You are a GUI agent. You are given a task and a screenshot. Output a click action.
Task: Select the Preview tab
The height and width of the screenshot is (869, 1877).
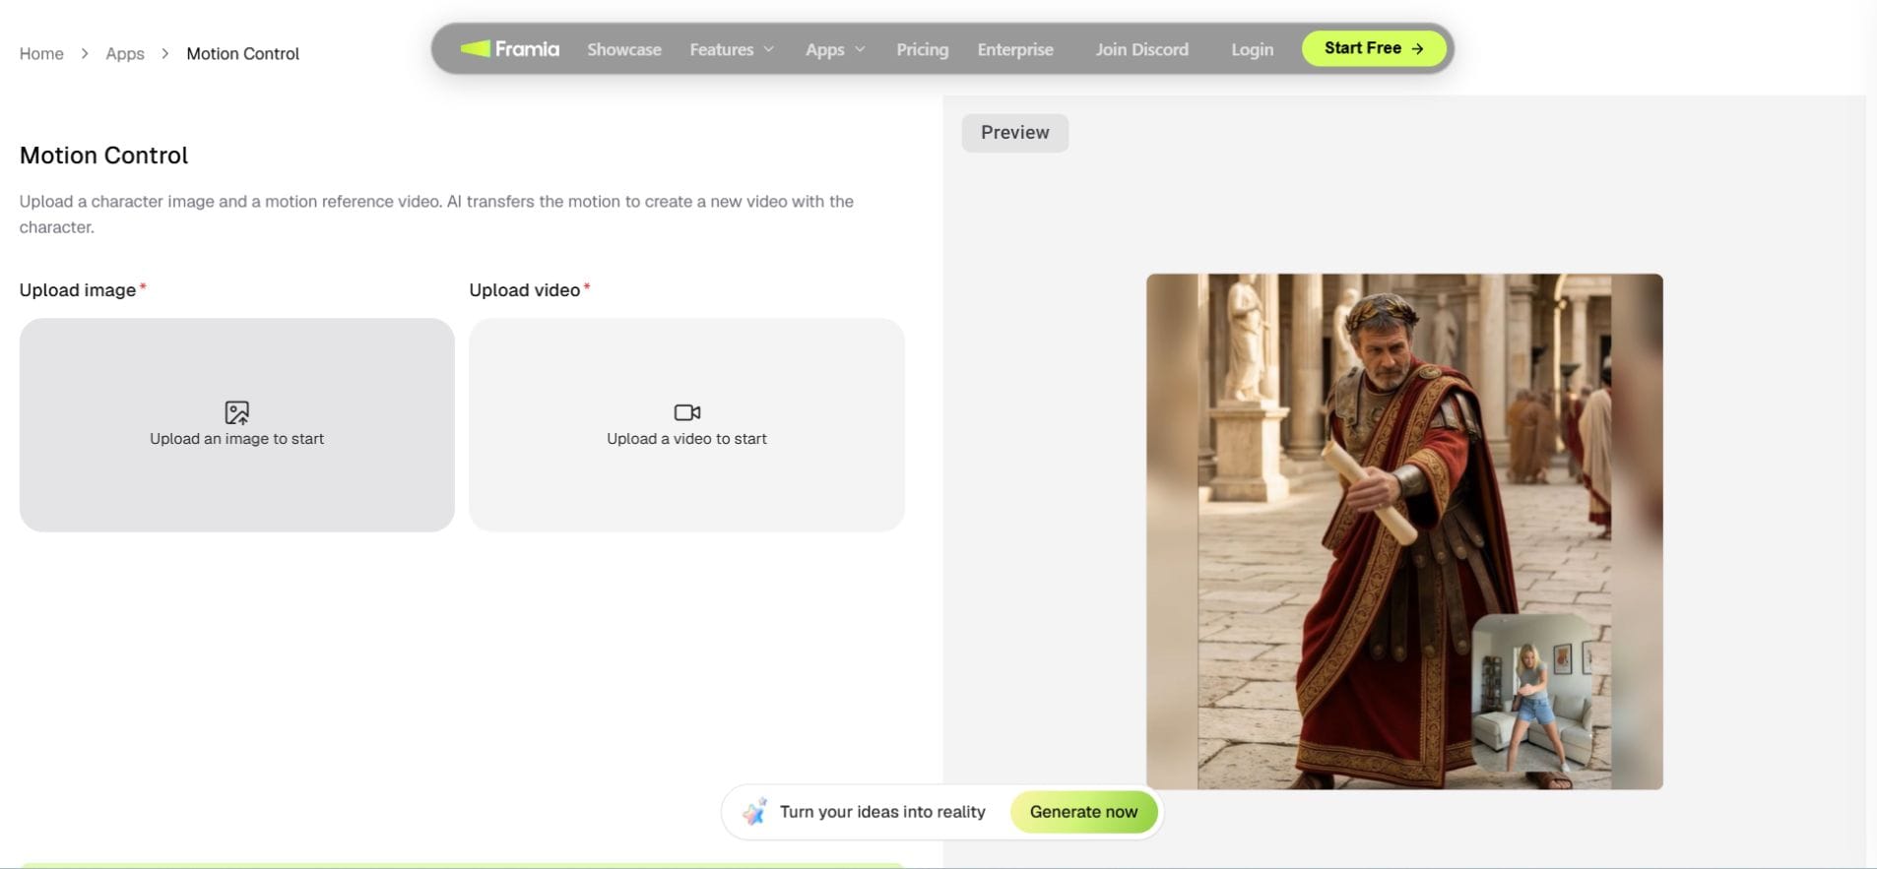1015,133
